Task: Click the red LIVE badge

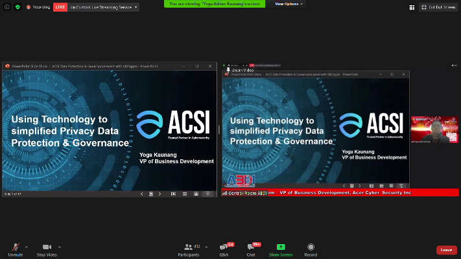Action: pyautogui.click(x=60, y=7)
